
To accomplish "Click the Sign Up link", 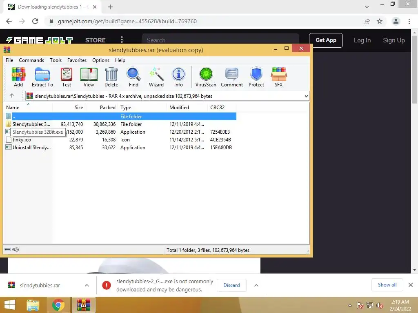I will (394, 40).
